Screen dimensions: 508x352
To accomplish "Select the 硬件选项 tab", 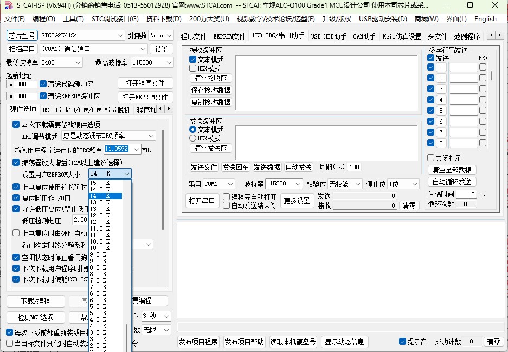I will (23, 109).
